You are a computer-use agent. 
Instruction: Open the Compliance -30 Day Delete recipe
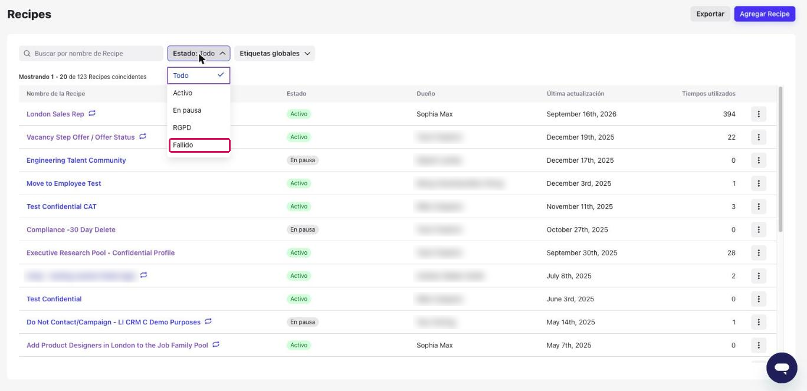(x=71, y=230)
